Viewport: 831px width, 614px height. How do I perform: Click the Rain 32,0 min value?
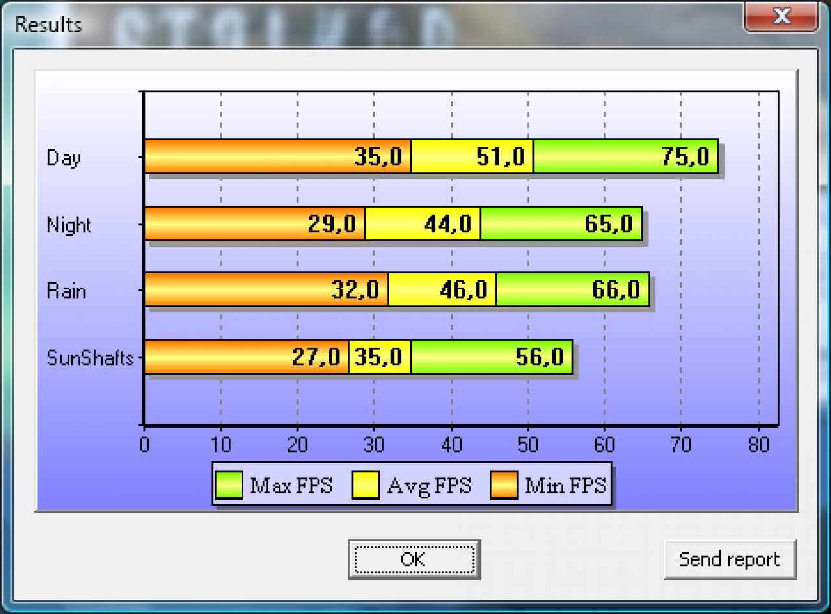click(355, 289)
